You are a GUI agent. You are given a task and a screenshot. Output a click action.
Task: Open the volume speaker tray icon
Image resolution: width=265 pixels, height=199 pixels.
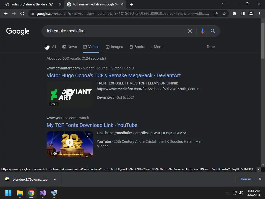(241, 193)
